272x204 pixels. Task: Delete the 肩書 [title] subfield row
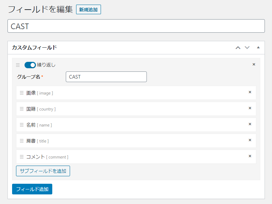[x=250, y=140]
